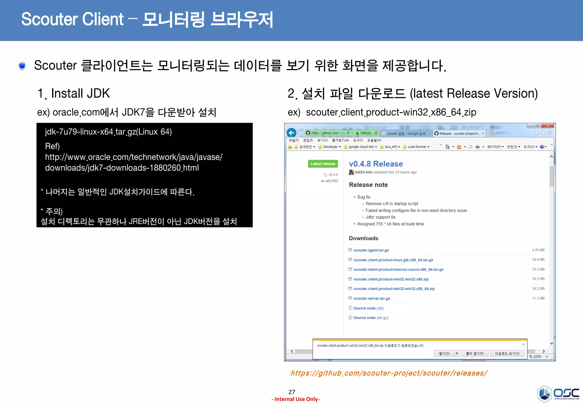Click the green Latest release badge
583x404 pixels.
(x=323, y=164)
